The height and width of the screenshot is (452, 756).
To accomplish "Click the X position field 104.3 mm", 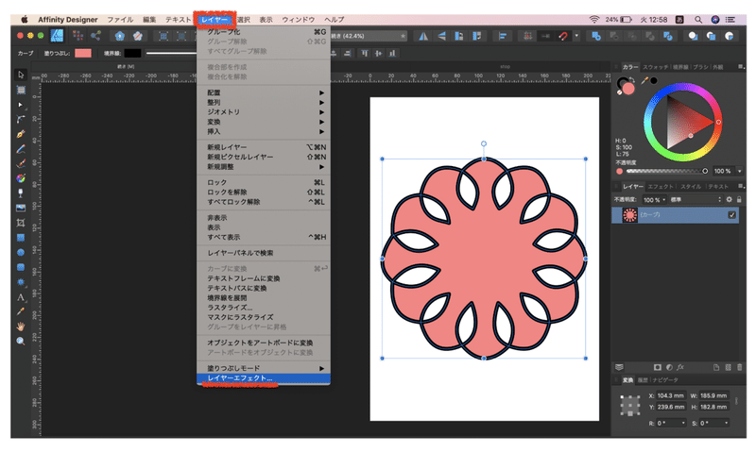I will [x=671, y=395].
